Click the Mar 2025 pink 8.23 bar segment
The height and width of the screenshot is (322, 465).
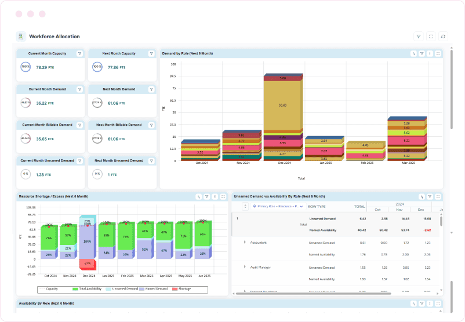[406, 141]
